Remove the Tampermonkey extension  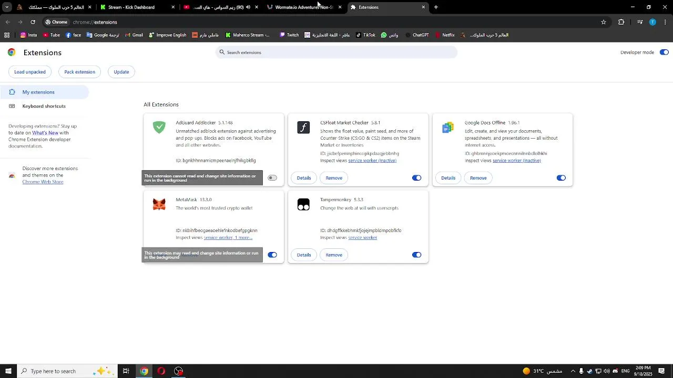[334, 255]
